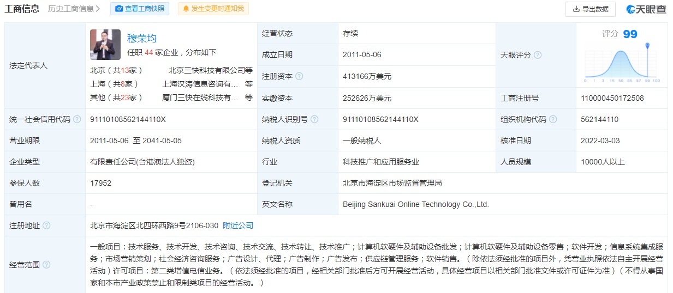Click 穆荣均's portrait photo
Screen dimensions: 673x293
click(105, 45)
